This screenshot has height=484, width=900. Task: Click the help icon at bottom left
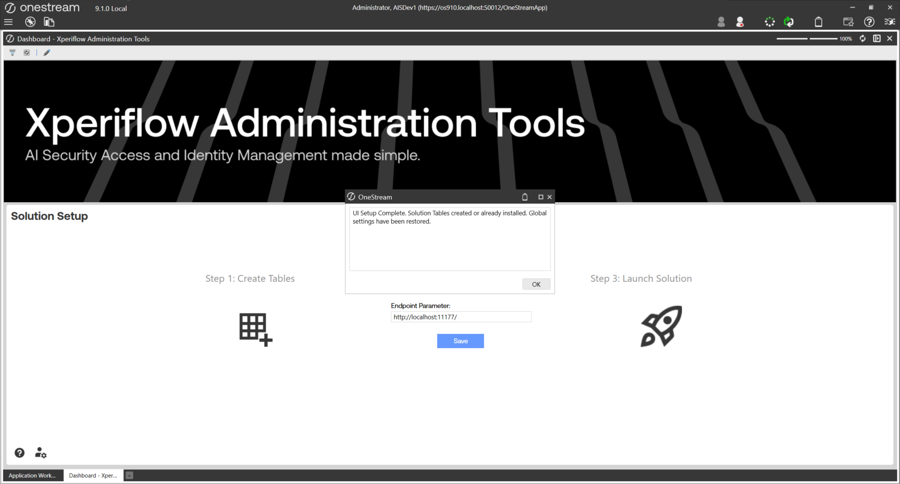[x=19, y=453]
